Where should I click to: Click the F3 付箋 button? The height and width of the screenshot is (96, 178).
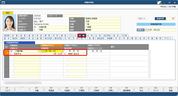coord(37,89)
